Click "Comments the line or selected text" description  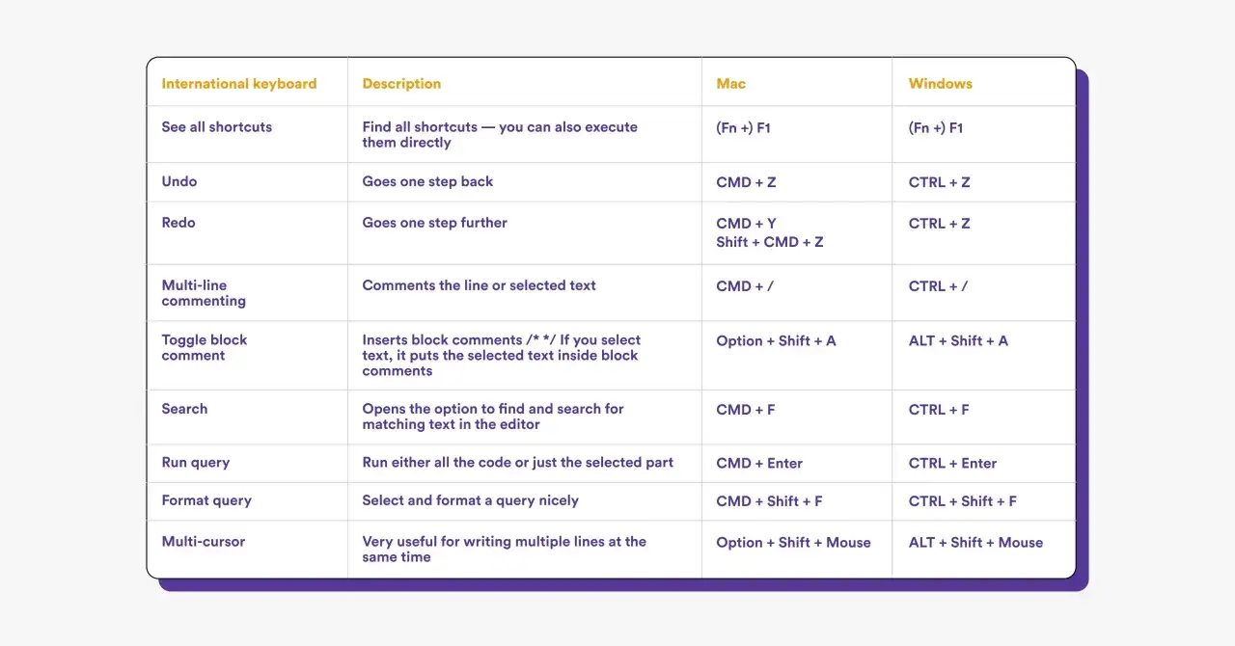(479, 285)
